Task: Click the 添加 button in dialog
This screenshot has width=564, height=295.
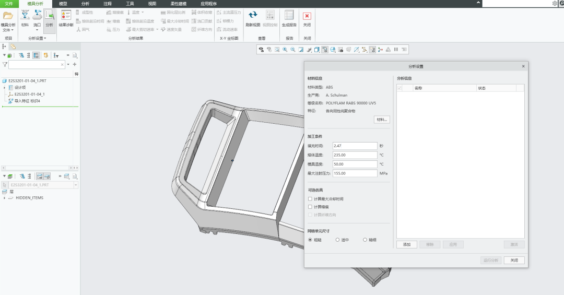Action: tap(407, 244)
